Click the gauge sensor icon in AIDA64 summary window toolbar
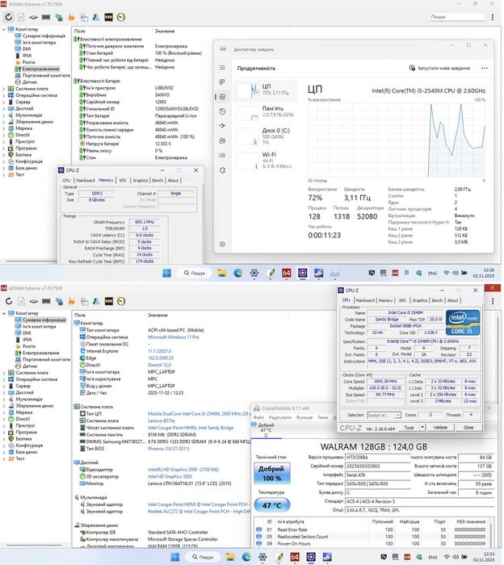The height and width of the screenshot is (565, 504). click(x=121, y=301)
